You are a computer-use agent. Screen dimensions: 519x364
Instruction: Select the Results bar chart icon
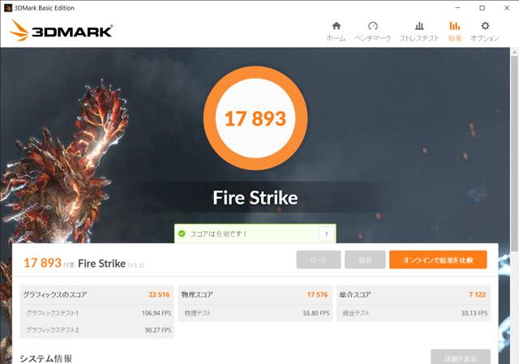[455, 26]
